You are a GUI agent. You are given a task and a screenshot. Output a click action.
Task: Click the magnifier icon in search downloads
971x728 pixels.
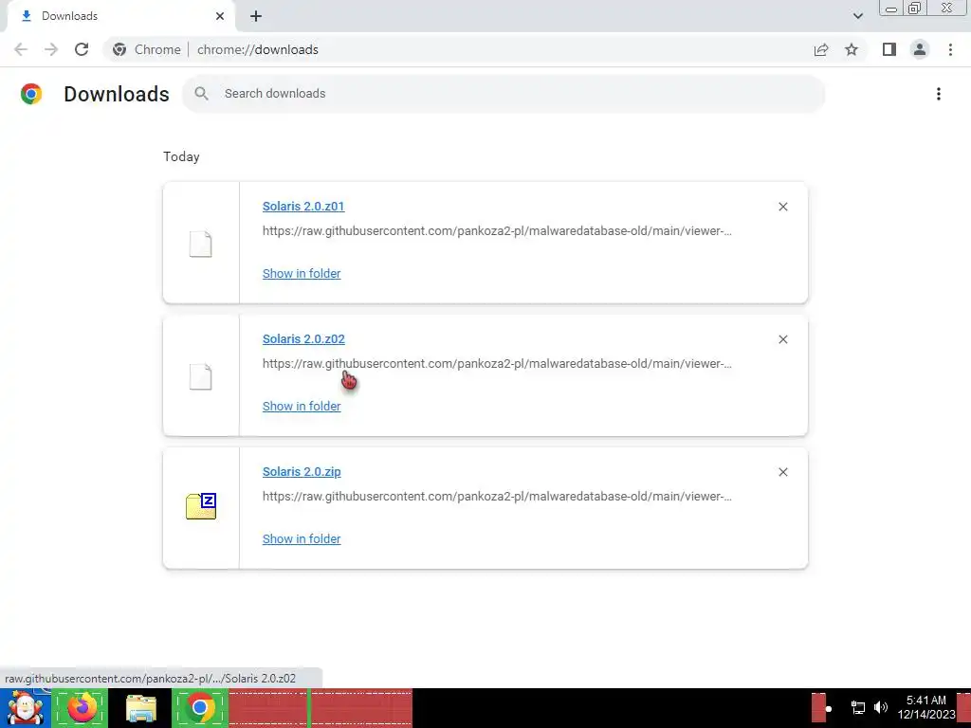pos(201,94)
